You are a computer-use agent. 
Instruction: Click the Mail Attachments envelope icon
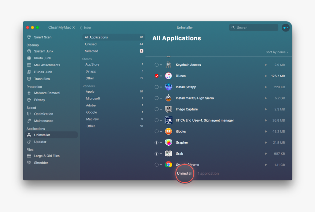[29, 65]
